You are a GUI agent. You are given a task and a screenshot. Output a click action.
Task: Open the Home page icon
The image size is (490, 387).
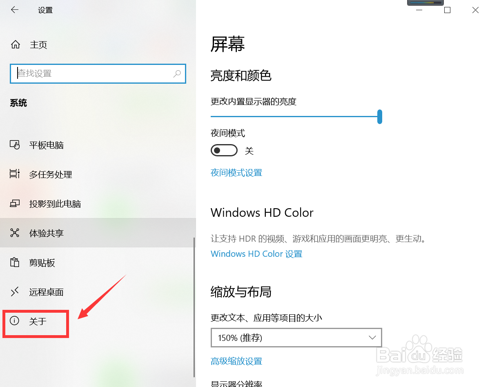[x=15, y=44]
